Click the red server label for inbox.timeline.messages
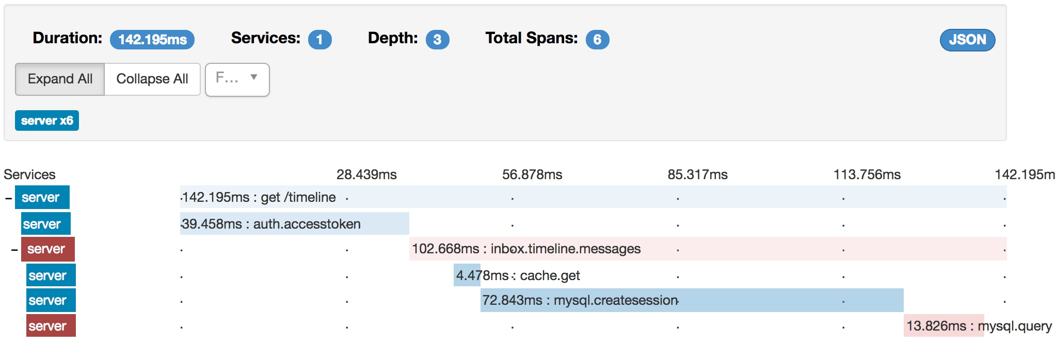 click(x=48, y=249)
